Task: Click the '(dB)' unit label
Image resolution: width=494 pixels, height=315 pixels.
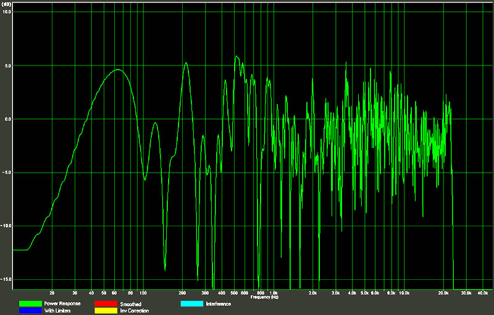Action: pos(6,4)
